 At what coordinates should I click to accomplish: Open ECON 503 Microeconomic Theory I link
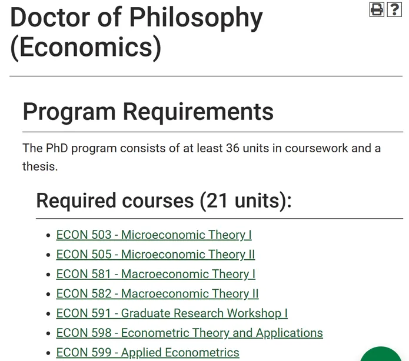(x=154, y=235)
